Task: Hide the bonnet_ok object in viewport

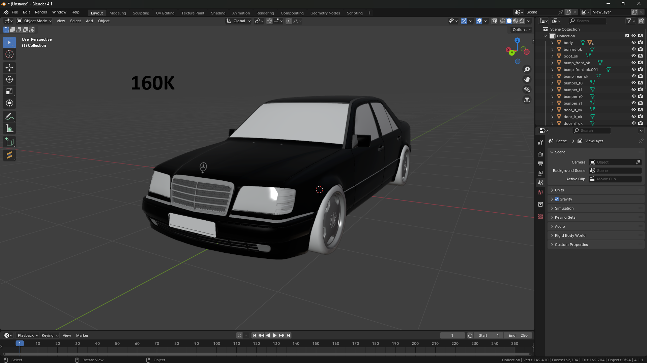Action: 634,49
